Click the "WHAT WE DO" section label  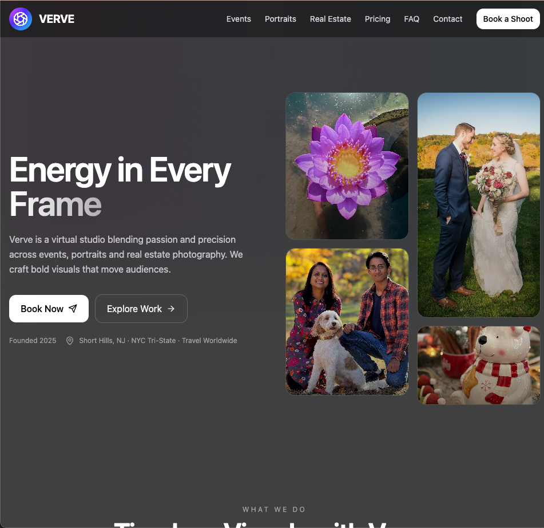[x=274, y=510]
